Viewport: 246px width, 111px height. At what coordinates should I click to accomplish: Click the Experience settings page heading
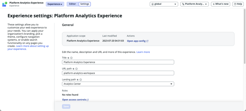(x=65, y=16)
